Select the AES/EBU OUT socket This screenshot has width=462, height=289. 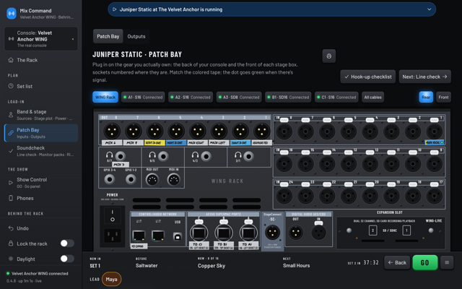point(295,233)
